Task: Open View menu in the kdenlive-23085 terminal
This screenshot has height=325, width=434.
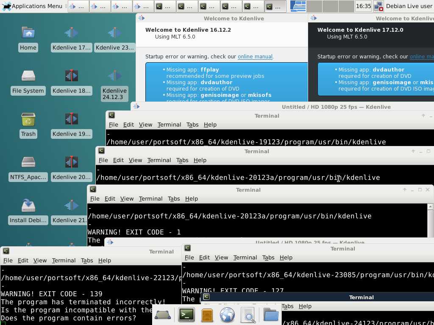Action: (221, 257)
